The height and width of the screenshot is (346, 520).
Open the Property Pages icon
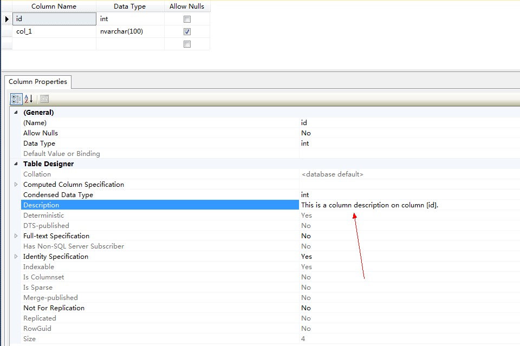click(44, 99)
